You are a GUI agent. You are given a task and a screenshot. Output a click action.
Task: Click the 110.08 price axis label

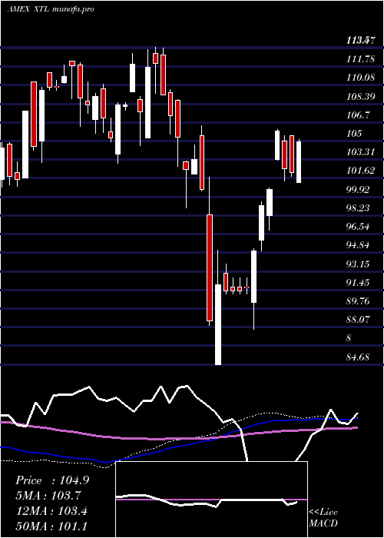(x=360, y=78)
